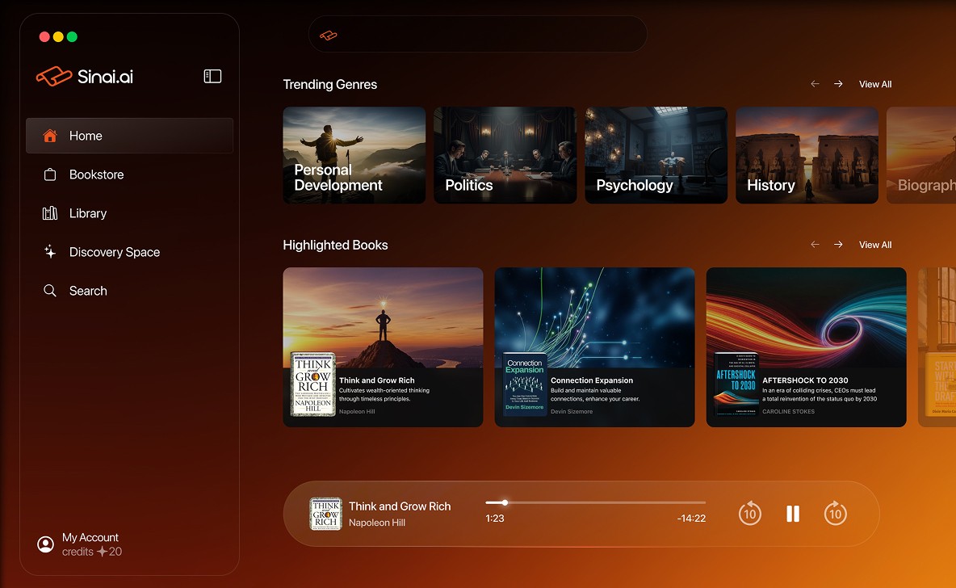
Task: Go to next Highlighted Books page
Action: point(838,244)
